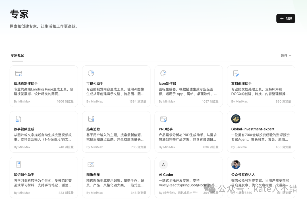Click the 公众号写作达人 profile avatar
The height and width of the screenshot is (201, 307).
click(236, 164)
